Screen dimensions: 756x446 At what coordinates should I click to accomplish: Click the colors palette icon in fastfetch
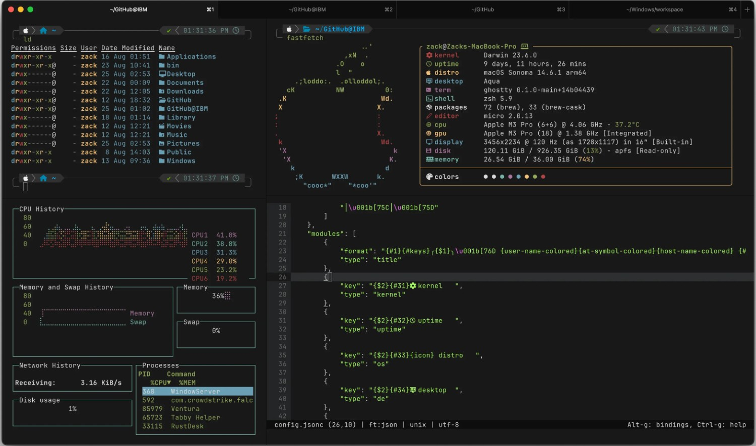click(x=429, y=177)
